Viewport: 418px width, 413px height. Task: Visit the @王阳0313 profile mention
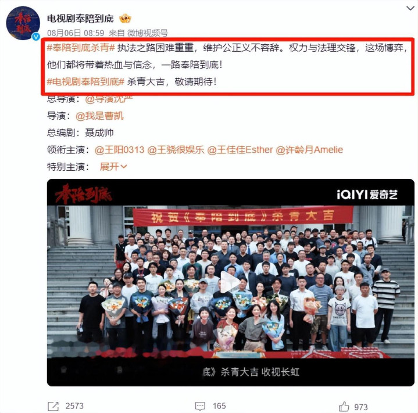pos(119,150)
